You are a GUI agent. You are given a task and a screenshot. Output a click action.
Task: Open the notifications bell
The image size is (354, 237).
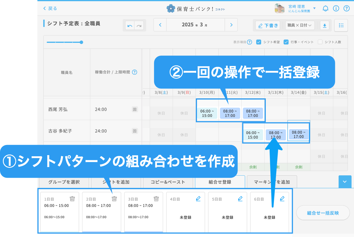(326, 8)
